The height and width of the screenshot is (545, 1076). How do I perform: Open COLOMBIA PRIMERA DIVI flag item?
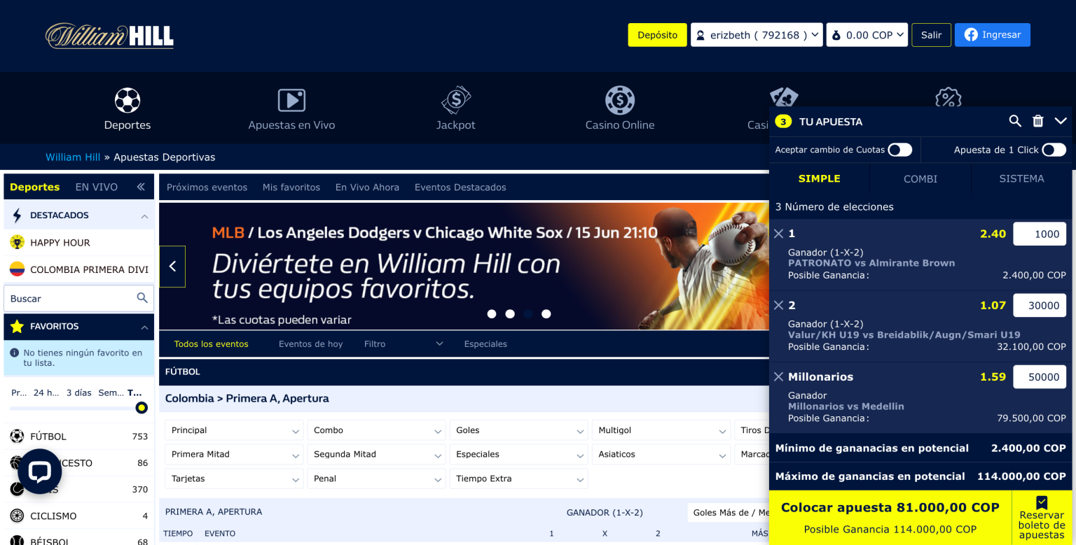click(x=78, y=269)
